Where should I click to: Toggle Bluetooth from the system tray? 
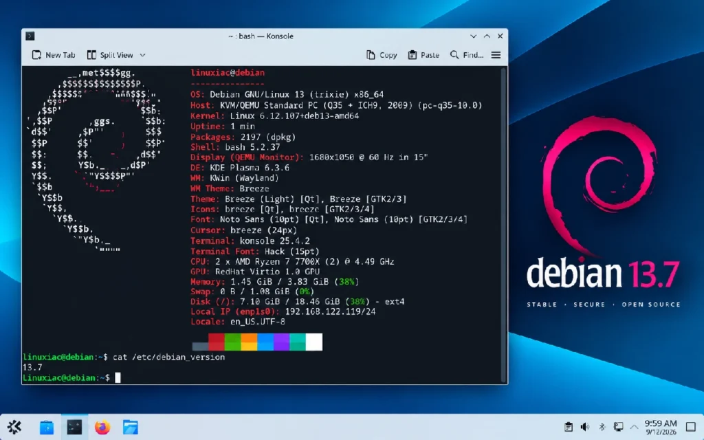(x=602, y=427)
